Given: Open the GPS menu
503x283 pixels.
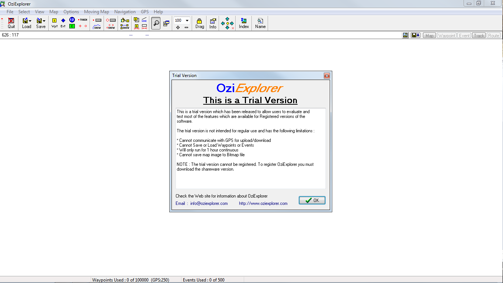Looking at the screenshot, I should click(145, 12).
